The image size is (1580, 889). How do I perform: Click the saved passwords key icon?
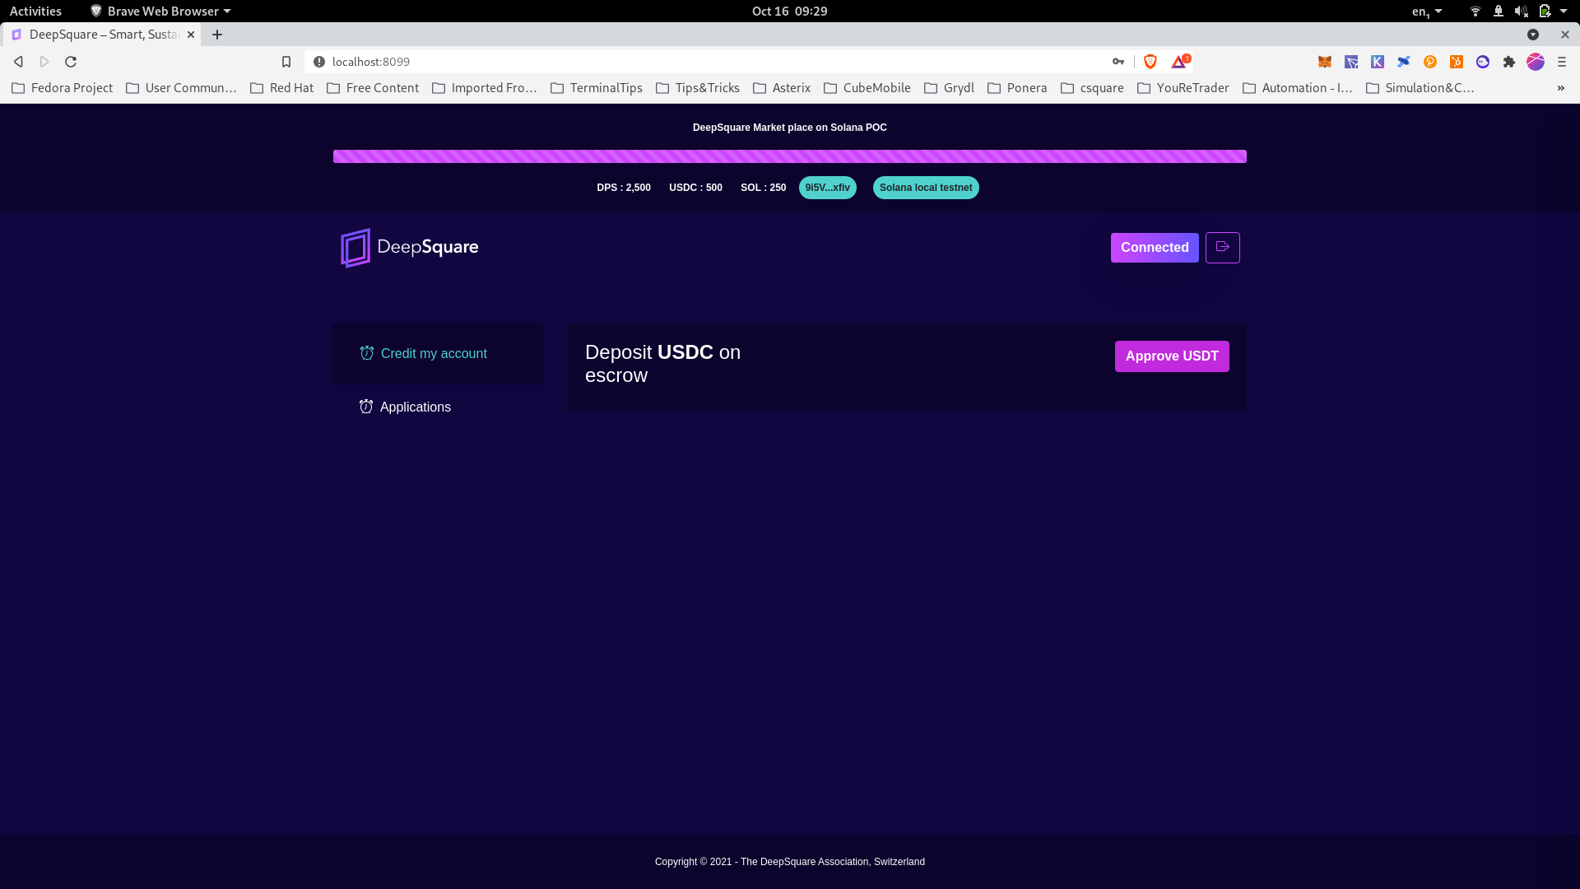pos(1118,62)
